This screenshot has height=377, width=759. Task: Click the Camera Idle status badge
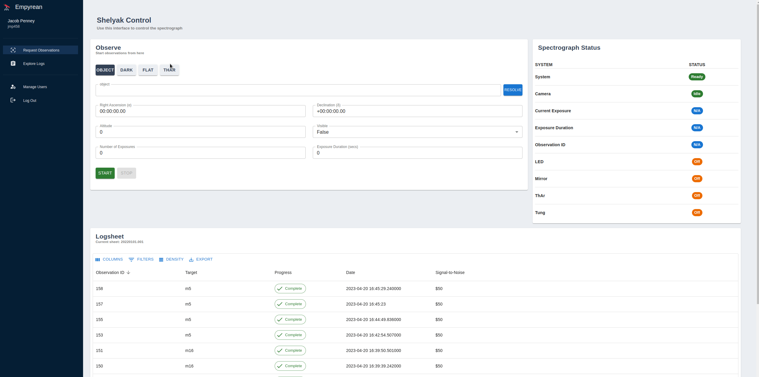tap(697, 94)
